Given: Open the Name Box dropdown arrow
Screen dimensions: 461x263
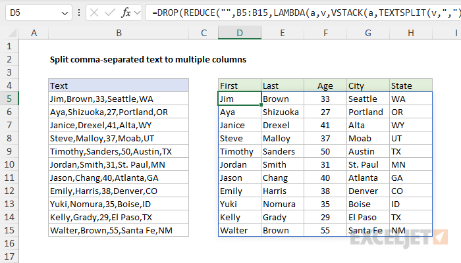Looking at the screenshot, I should [x=64, y=12].
